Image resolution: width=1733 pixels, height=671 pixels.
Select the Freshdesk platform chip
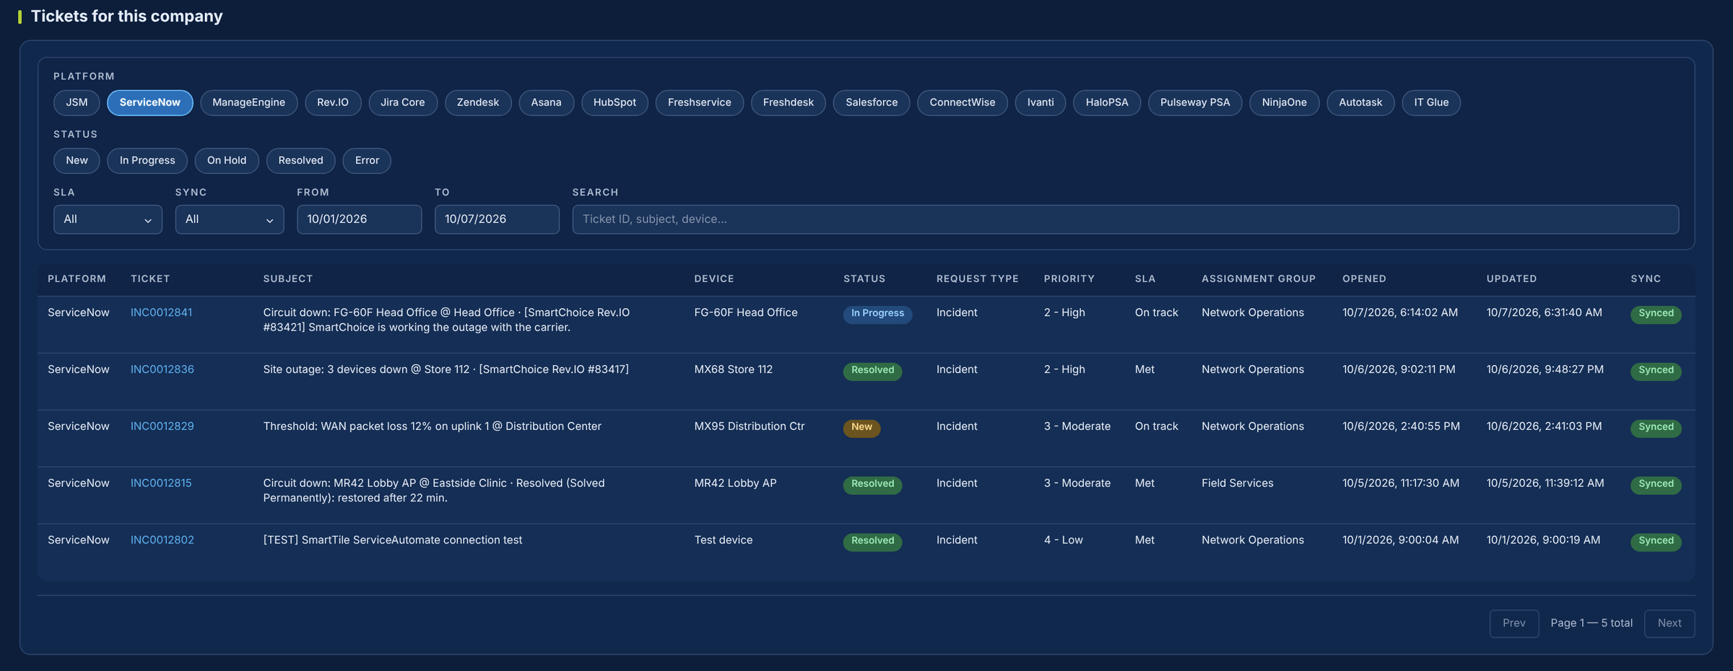coord(788,102)
